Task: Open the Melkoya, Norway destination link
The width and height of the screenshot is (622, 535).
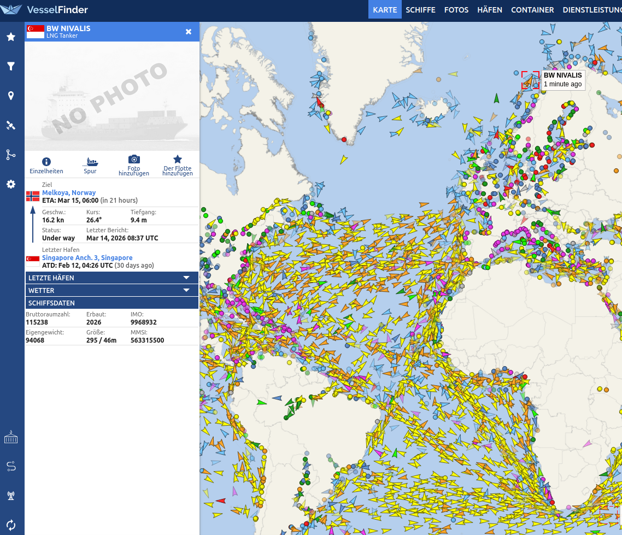Action: click(69, 193)
